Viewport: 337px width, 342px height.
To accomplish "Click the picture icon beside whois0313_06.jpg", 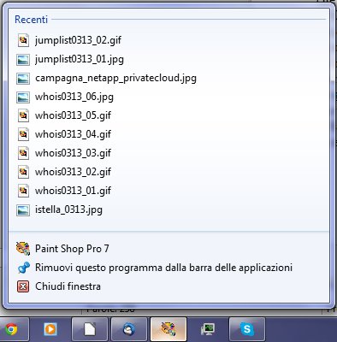I will point(23,97).
